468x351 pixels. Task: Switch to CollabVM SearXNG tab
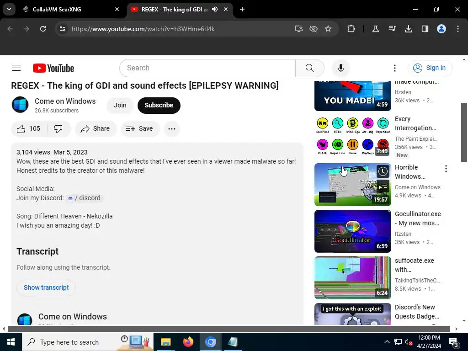(70, 9)
